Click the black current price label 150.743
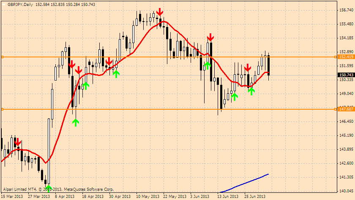Image resolution: width=355 pixels, height=200 pixels. coord(346,75)
